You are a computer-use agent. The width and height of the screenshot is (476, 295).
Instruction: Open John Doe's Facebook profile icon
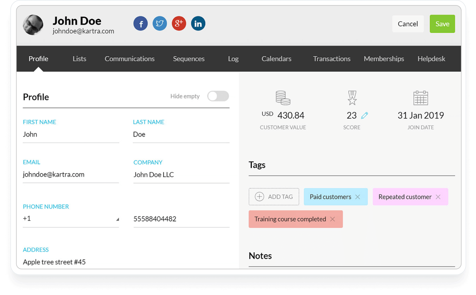coord(140,23)
